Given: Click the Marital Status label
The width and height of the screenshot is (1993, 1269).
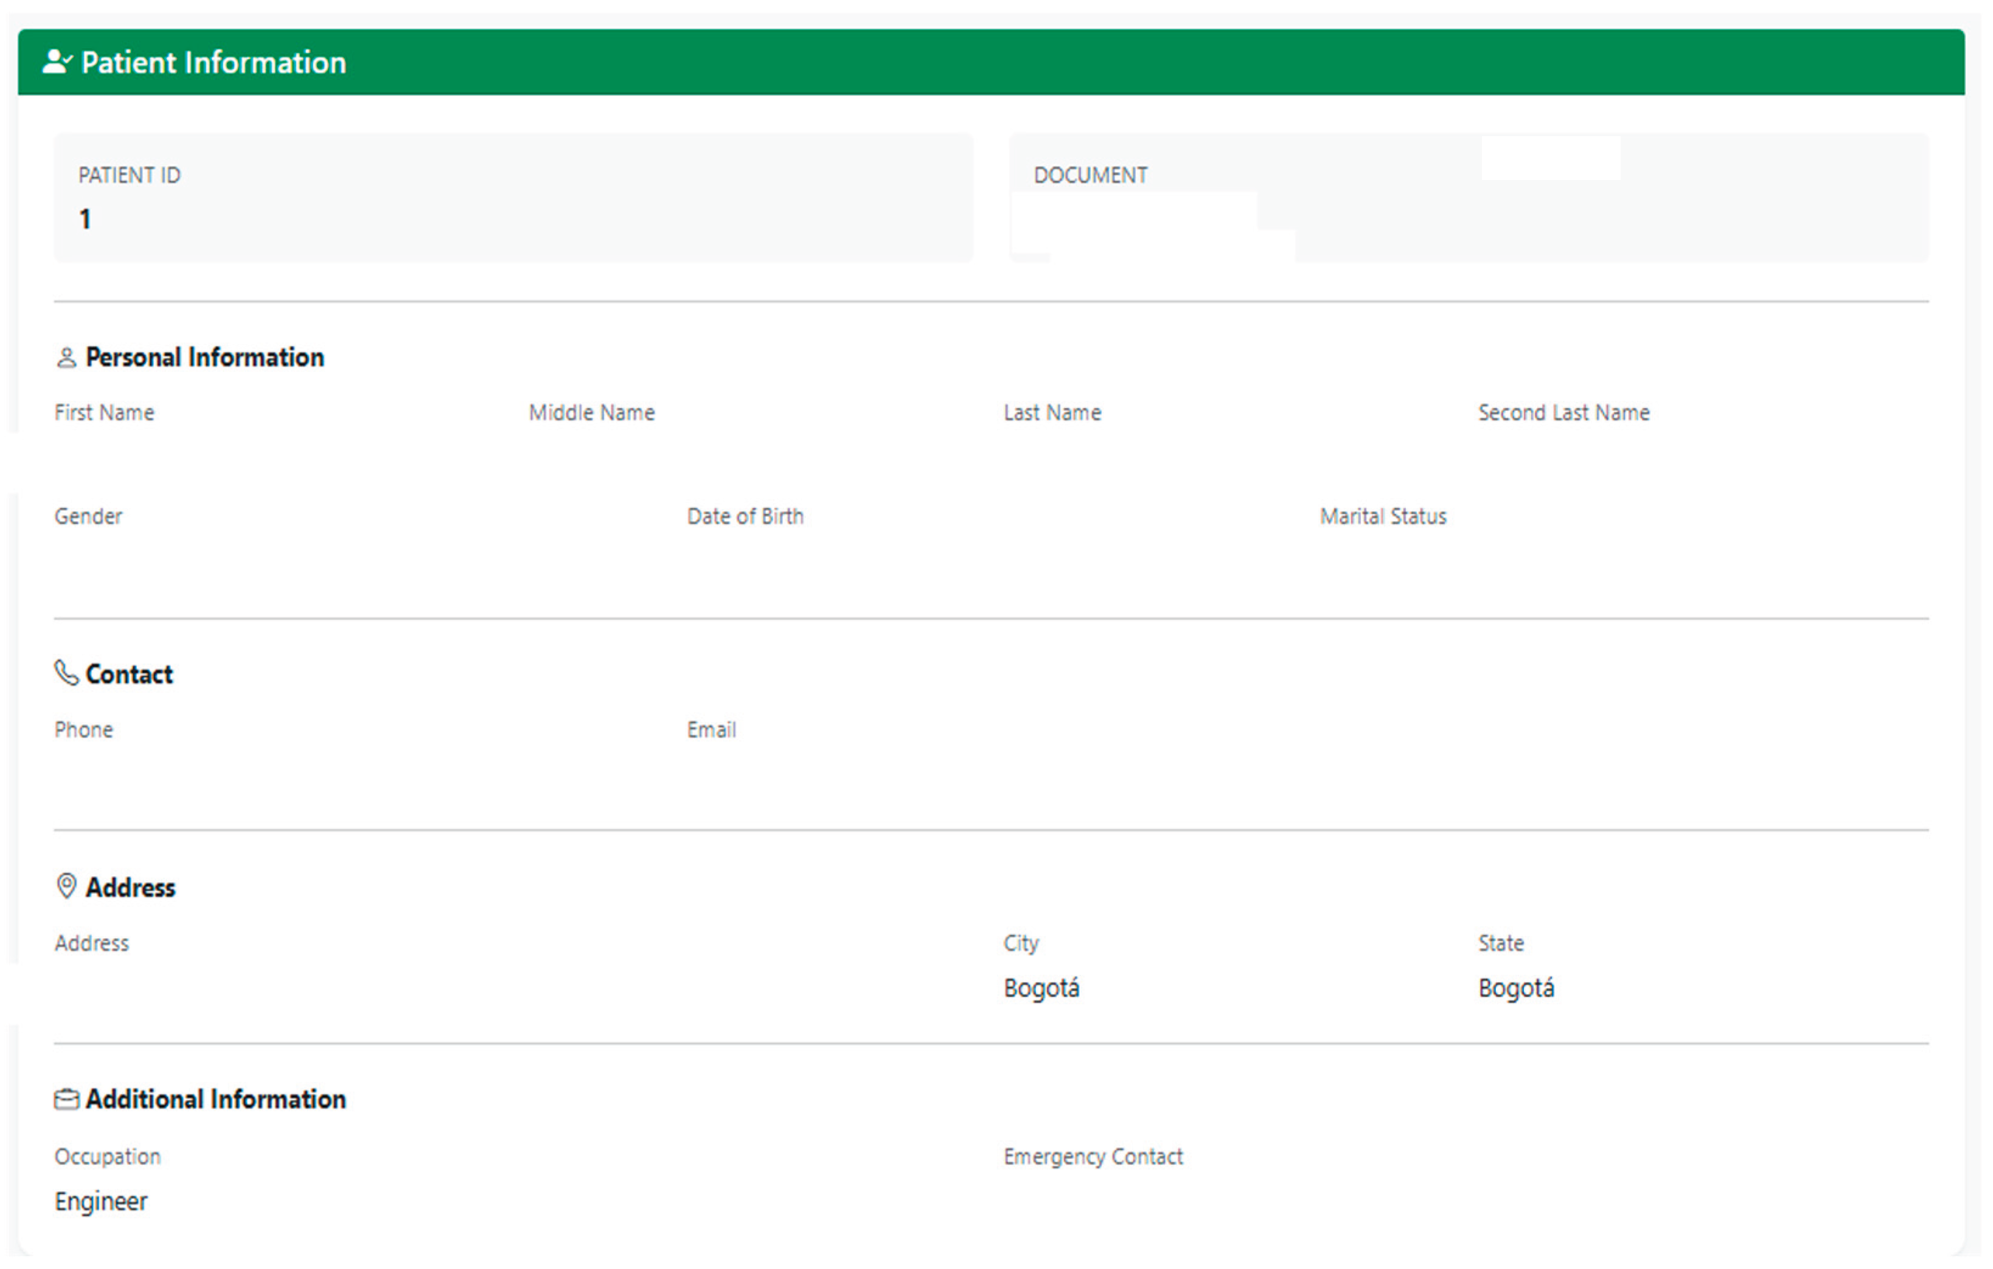Looking at the screenshot, I should pyautogui.click(x=1383, y=517).
